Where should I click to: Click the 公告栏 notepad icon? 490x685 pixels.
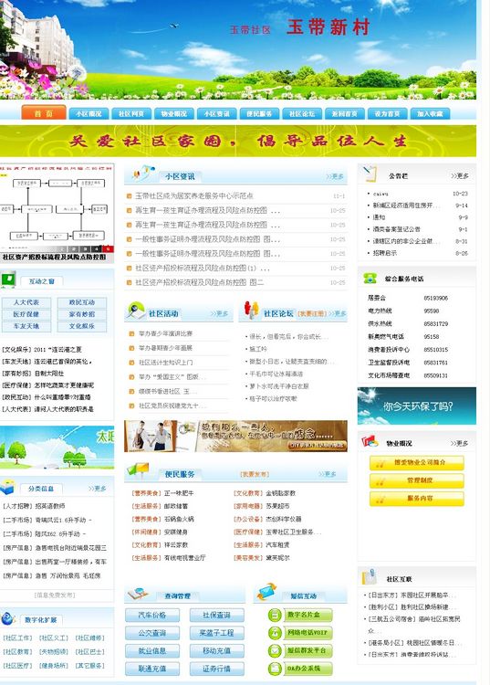coord(370,174)
